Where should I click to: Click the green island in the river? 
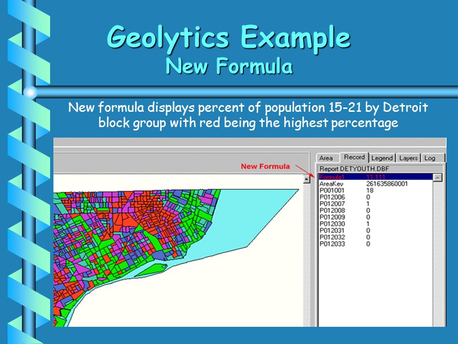(151, 270)
